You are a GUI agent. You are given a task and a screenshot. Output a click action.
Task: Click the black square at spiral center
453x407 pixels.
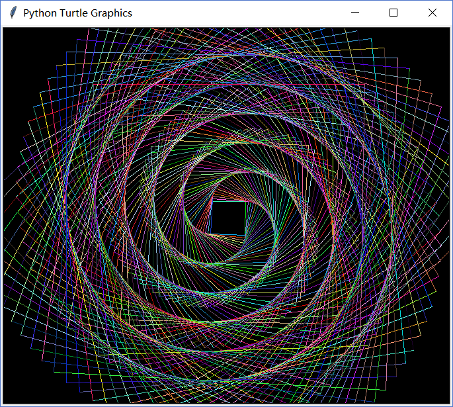tap(228, 218)
